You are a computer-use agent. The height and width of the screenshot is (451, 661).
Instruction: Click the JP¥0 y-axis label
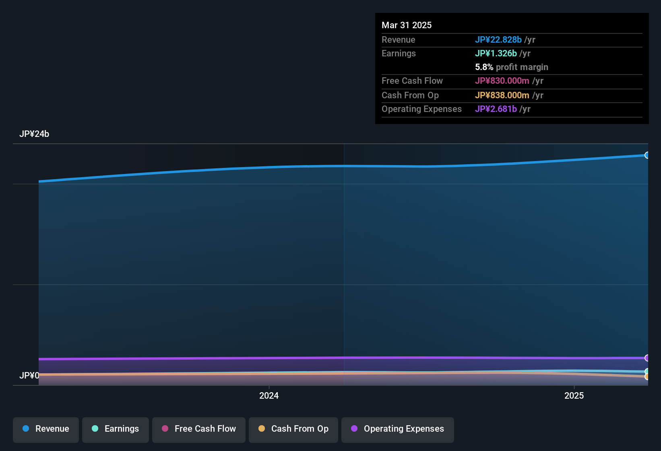[29, 376]
